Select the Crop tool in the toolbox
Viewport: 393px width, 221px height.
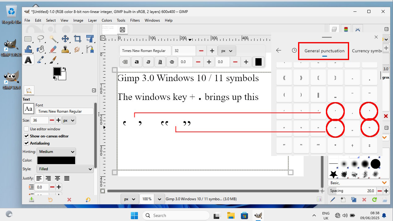(77, 39)
